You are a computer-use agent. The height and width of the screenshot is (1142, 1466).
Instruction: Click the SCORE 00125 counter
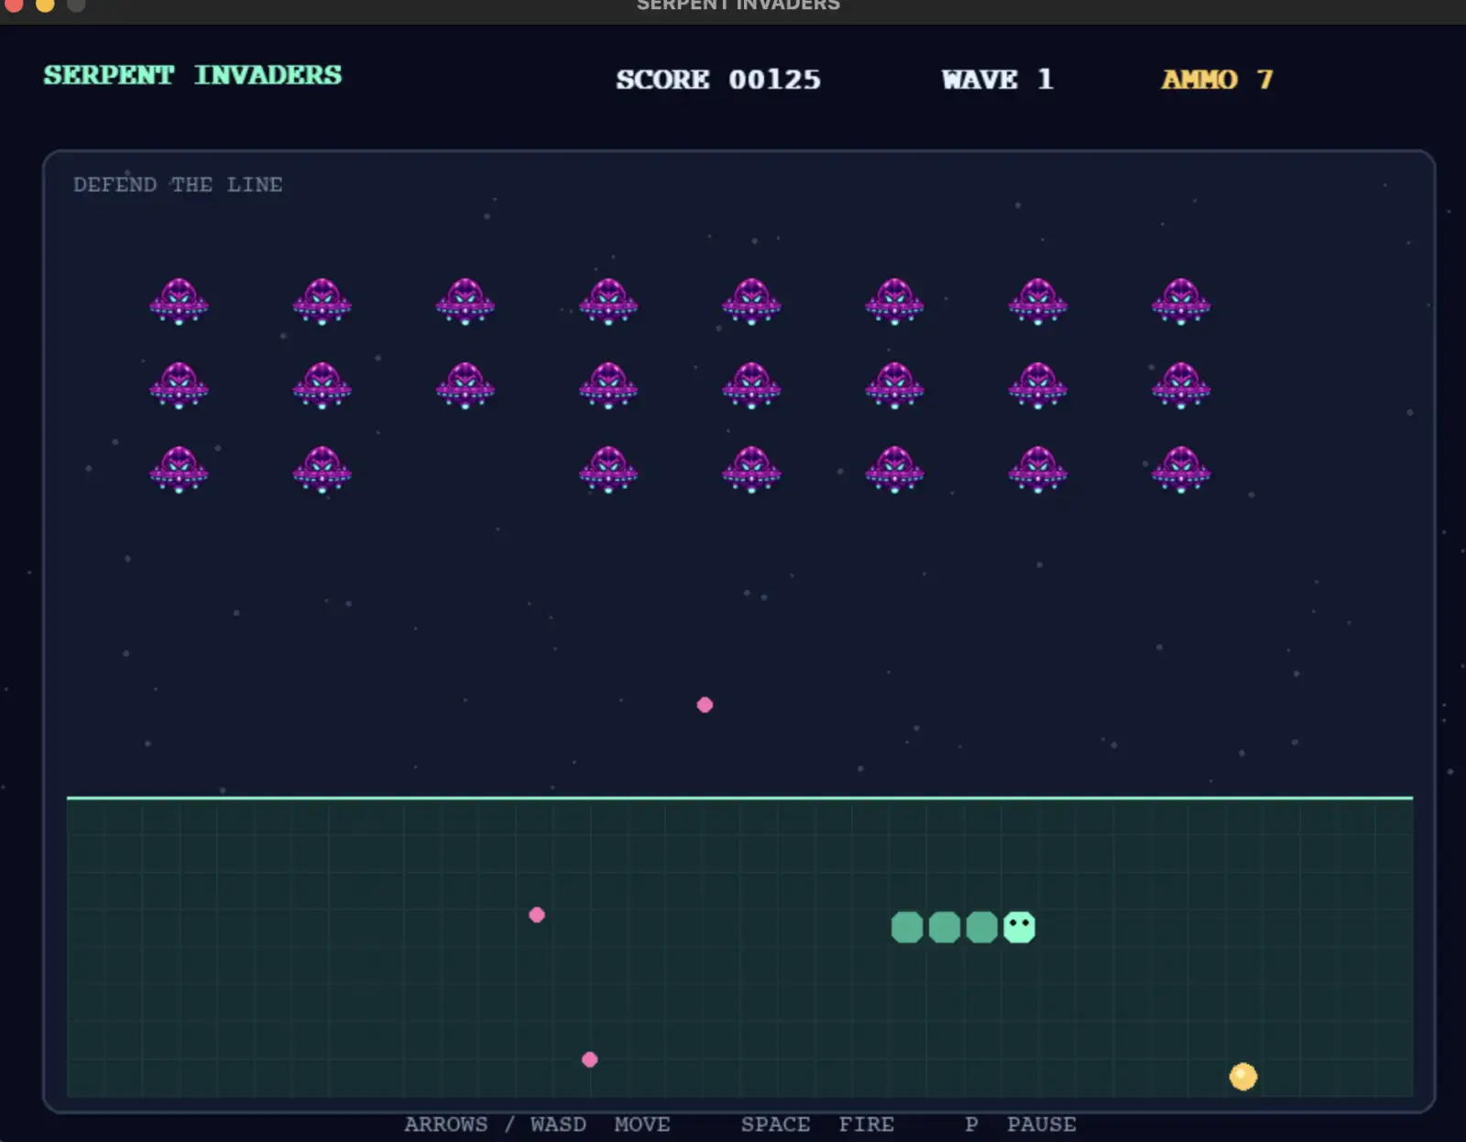tap(718, 80)
